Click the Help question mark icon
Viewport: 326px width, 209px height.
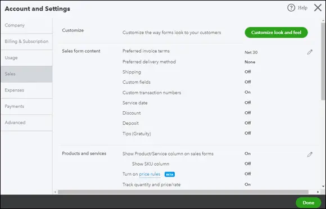[x=291, y=8]
